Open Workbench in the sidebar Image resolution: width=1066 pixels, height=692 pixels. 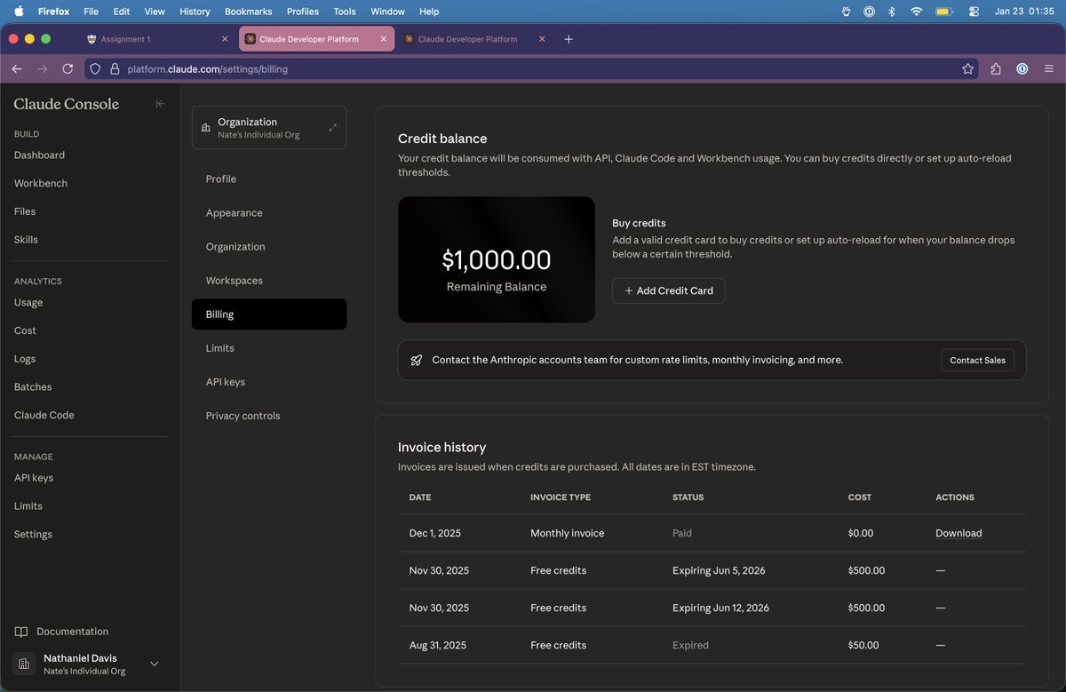41,183
